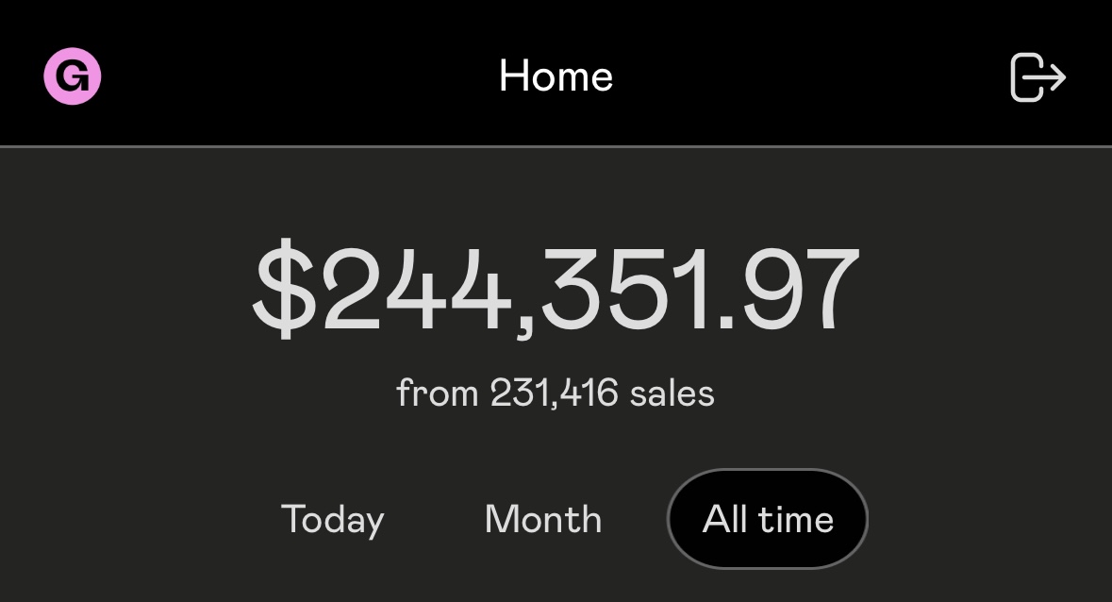
Task: Click the $244,351.97 revenue total
Action: pyautogui.click(x=556, y=289)
